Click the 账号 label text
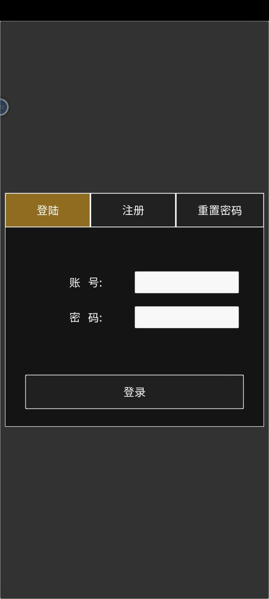 tap(86, 283)
